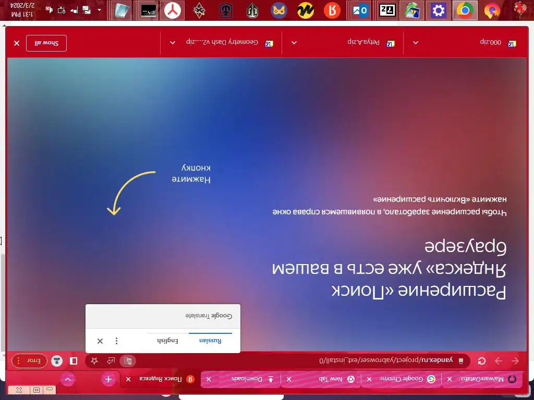Expand options for Petya.A.zip download
This screenshot has height=400, width=534.
coord(294,43)
